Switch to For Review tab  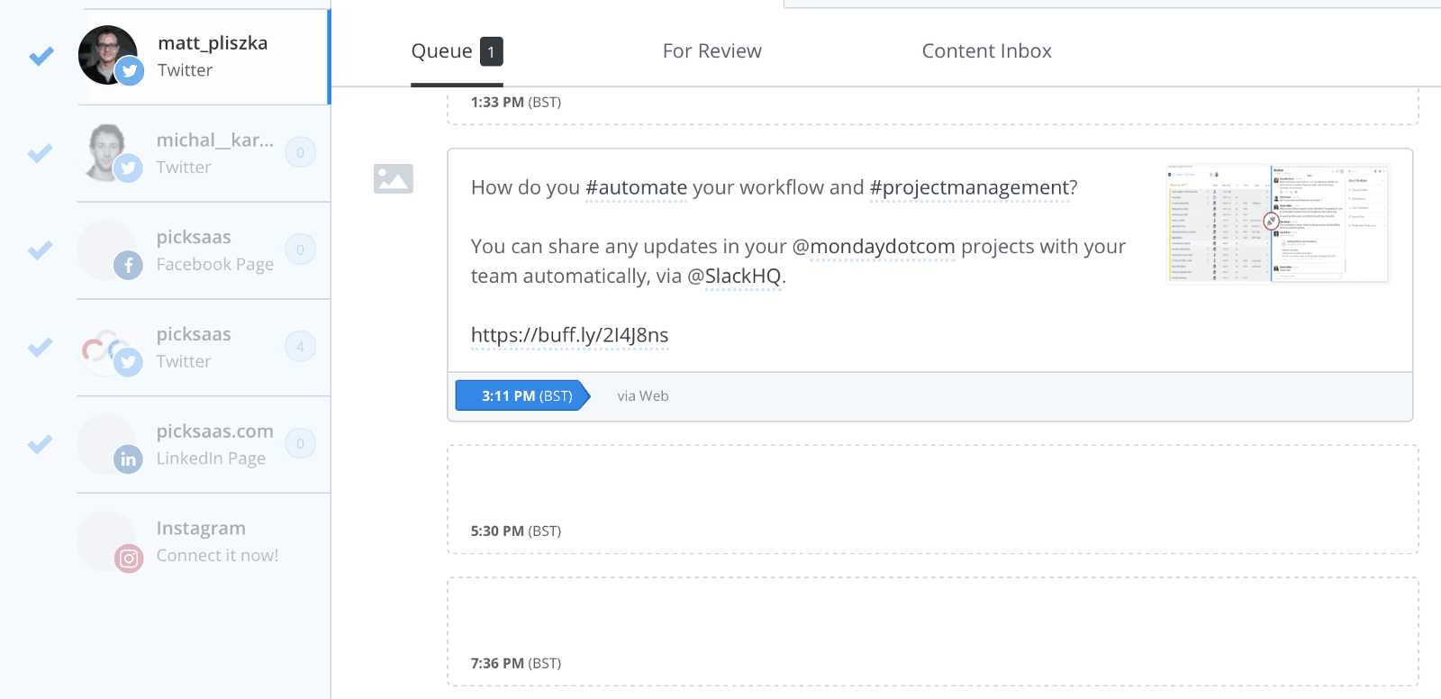click(x=712, y=51)
